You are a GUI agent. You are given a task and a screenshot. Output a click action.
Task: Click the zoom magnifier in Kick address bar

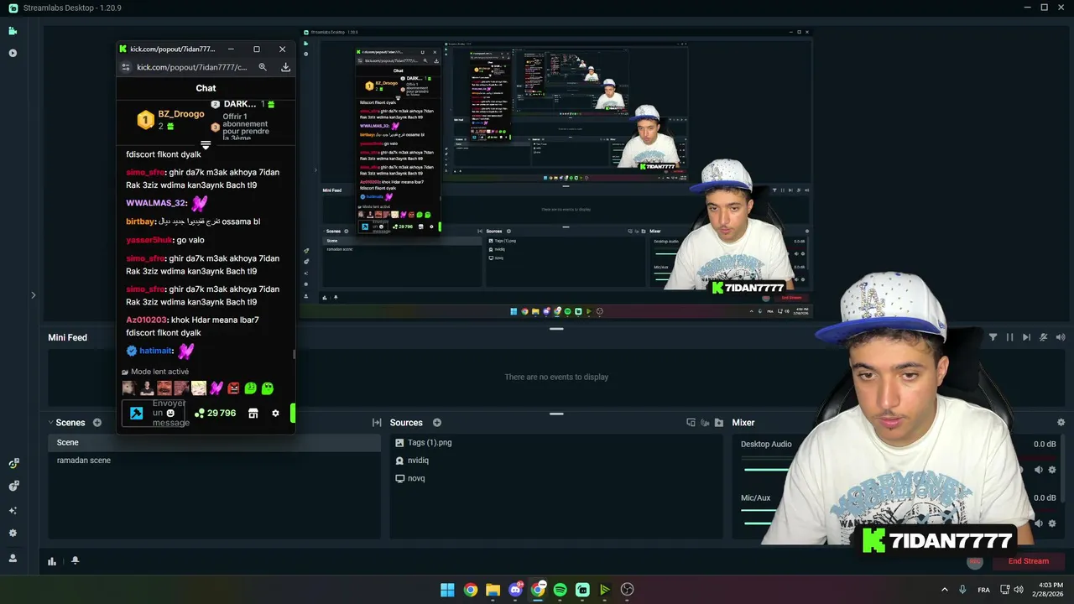(x=263, y=67)
